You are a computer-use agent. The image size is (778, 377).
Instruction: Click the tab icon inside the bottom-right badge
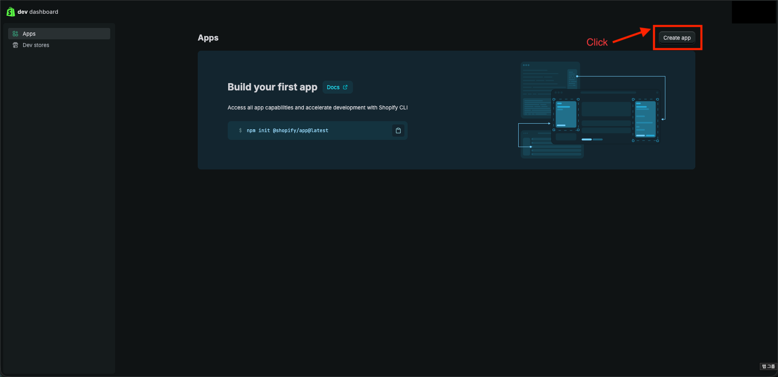(x=763, y=366)
